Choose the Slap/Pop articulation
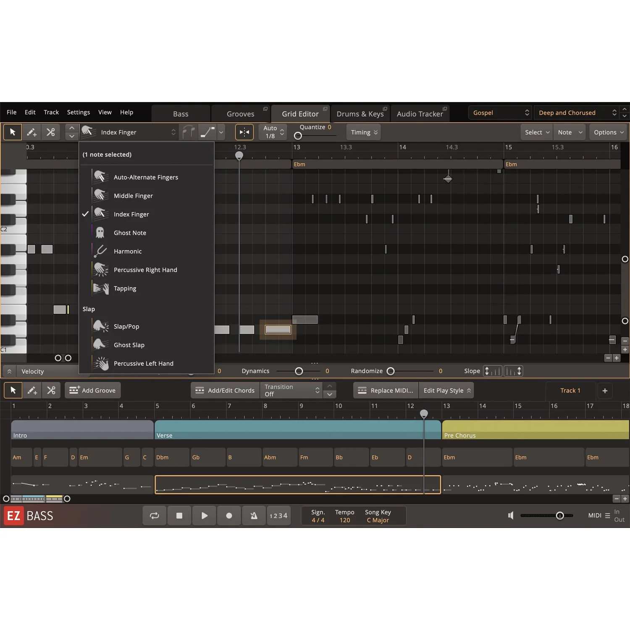The image size is (630, 630). pyautogui.click(x=147, y=326)
